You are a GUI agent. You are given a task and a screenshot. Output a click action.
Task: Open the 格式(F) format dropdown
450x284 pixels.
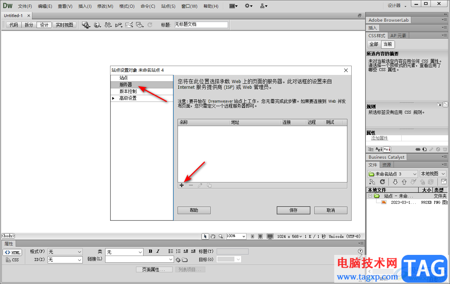tap(65, 252)
